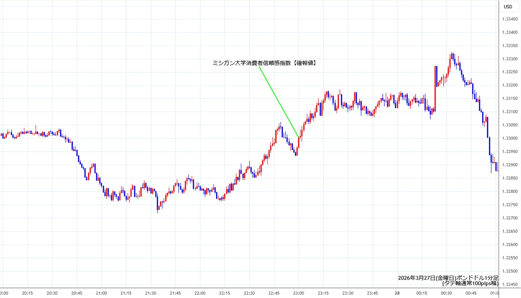Click the 1.32750 price axis label
The image size is (521, 298).
[509, 205]
